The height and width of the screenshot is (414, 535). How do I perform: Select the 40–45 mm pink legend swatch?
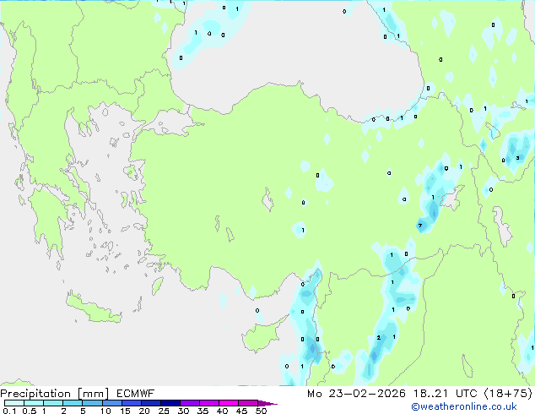[229, 403]
